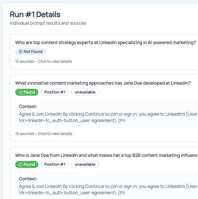Click checkmark icon in Found badge under innovative approaches question
The image size is (198, 199).
[21, 92]
